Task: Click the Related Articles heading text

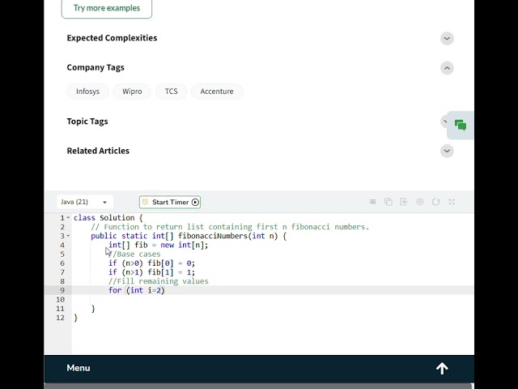Action: (x=98, y=151)
